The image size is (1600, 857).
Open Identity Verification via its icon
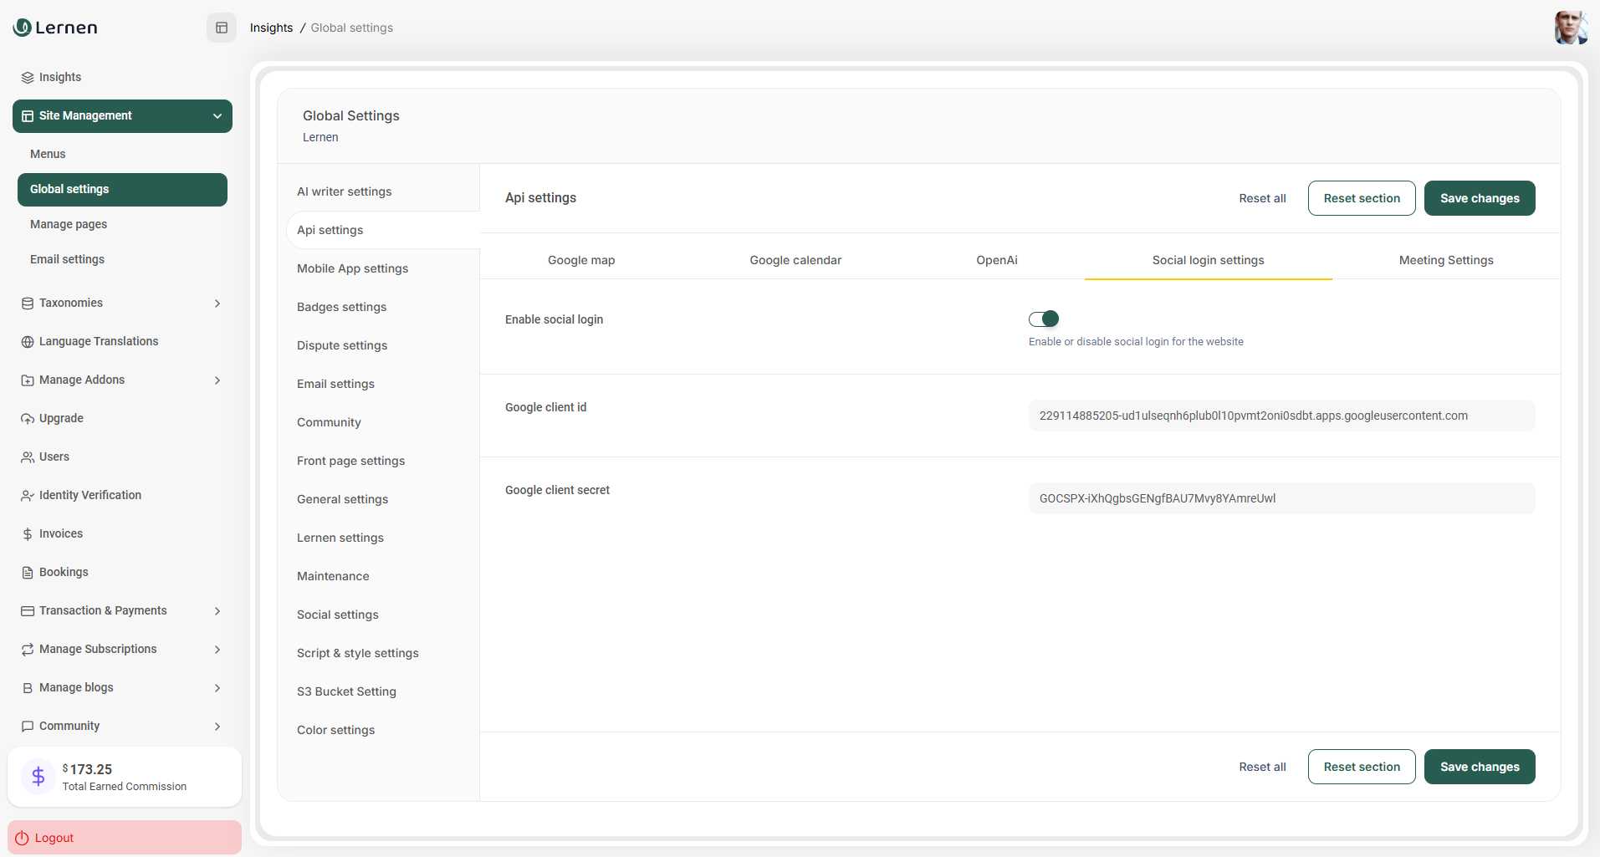(x=27, y=495)
